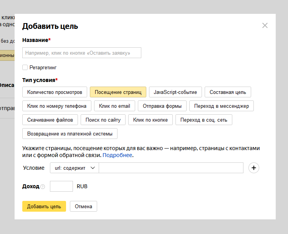Screen dimensions: 288x234
Task: Select 'Скачивание файлов' goal type
Action: point(50,120)
